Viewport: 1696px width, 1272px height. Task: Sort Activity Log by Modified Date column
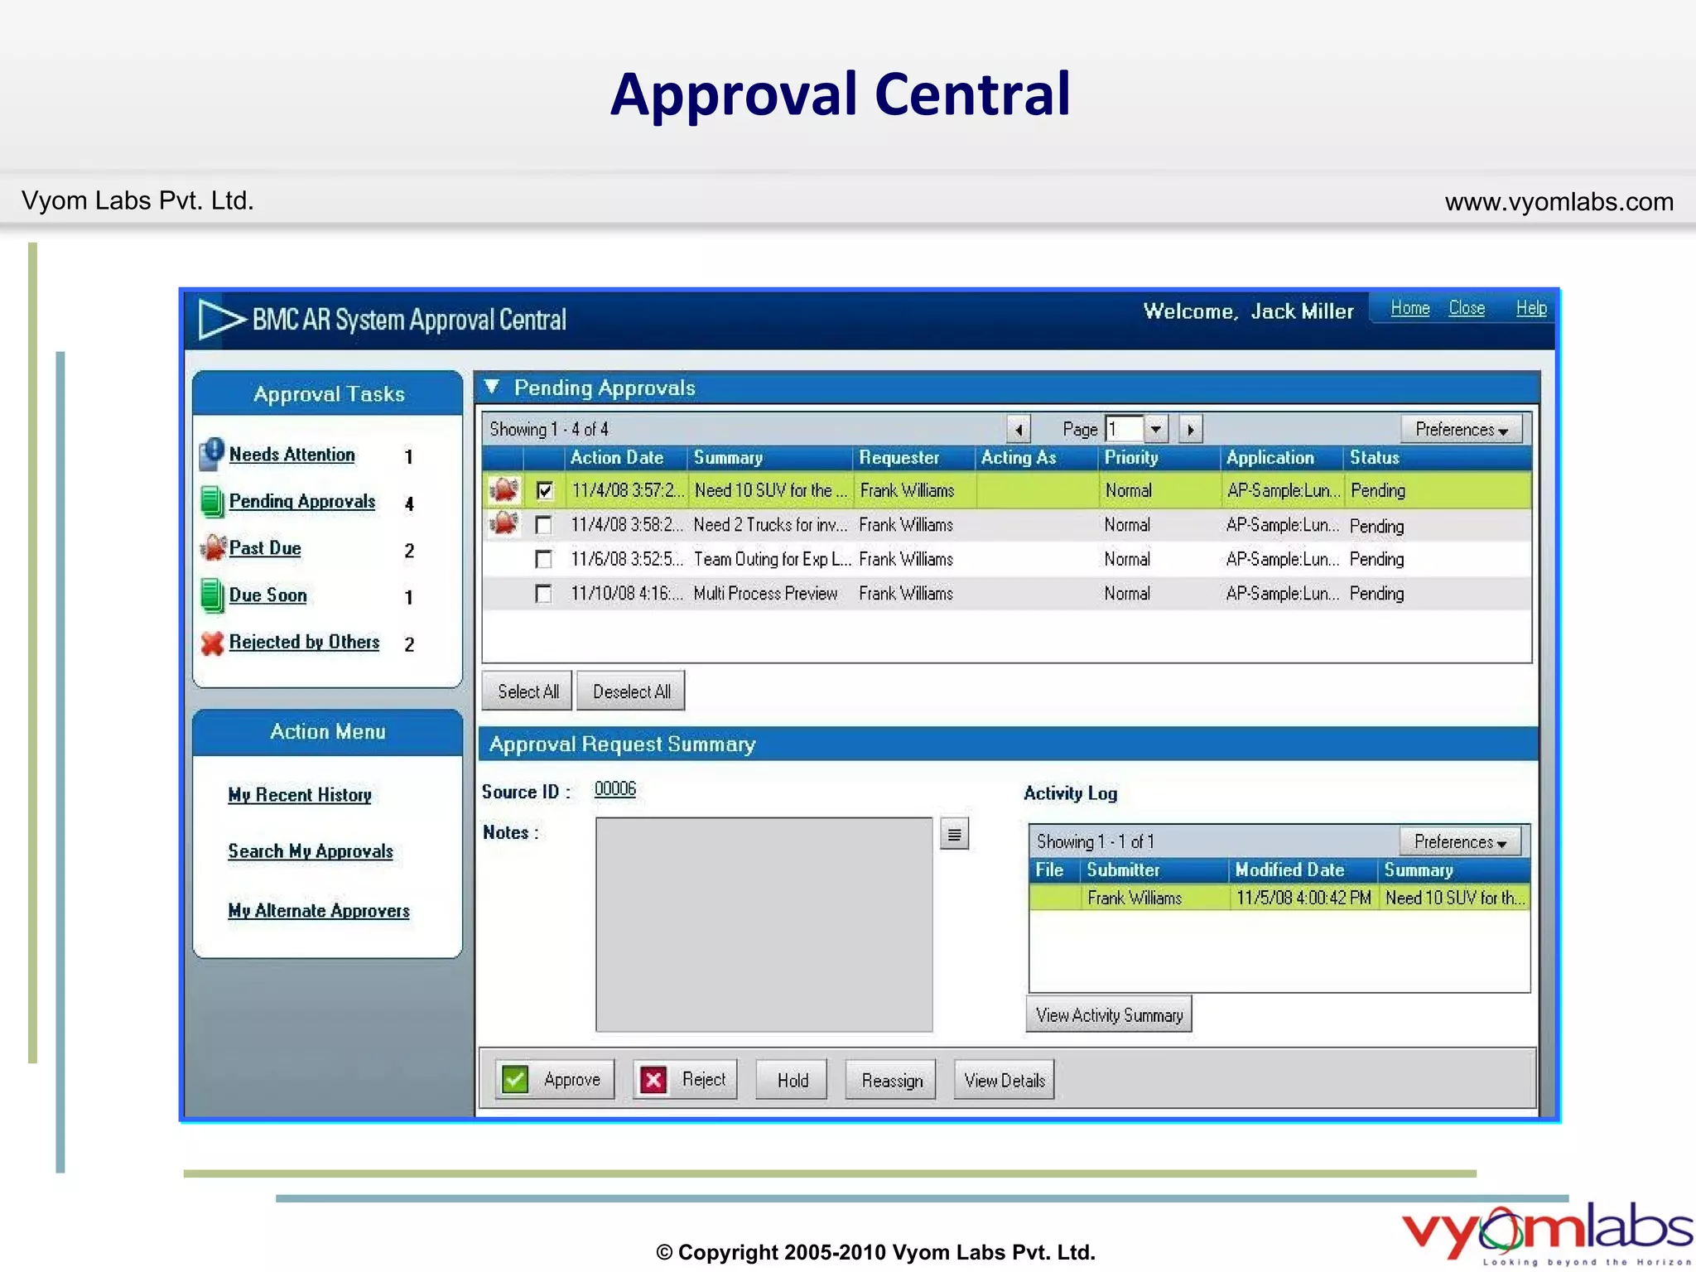[x=1303, y=870]
